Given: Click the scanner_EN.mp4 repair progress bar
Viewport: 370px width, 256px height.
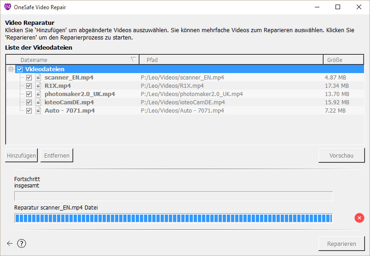Looking at the screenshot, I should 173,218.
